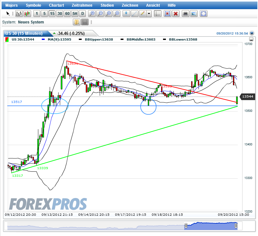Open the Symbole menu

(34, 5)
